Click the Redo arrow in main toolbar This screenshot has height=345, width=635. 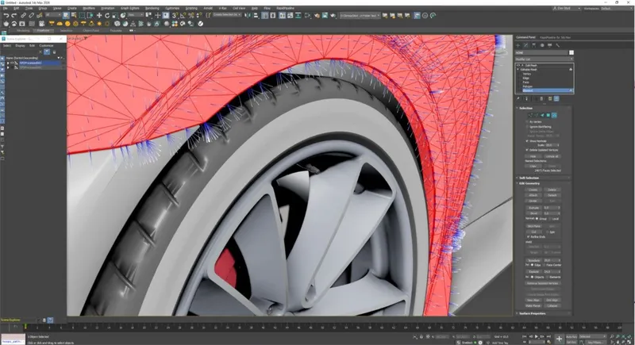(x=14, y=16)
